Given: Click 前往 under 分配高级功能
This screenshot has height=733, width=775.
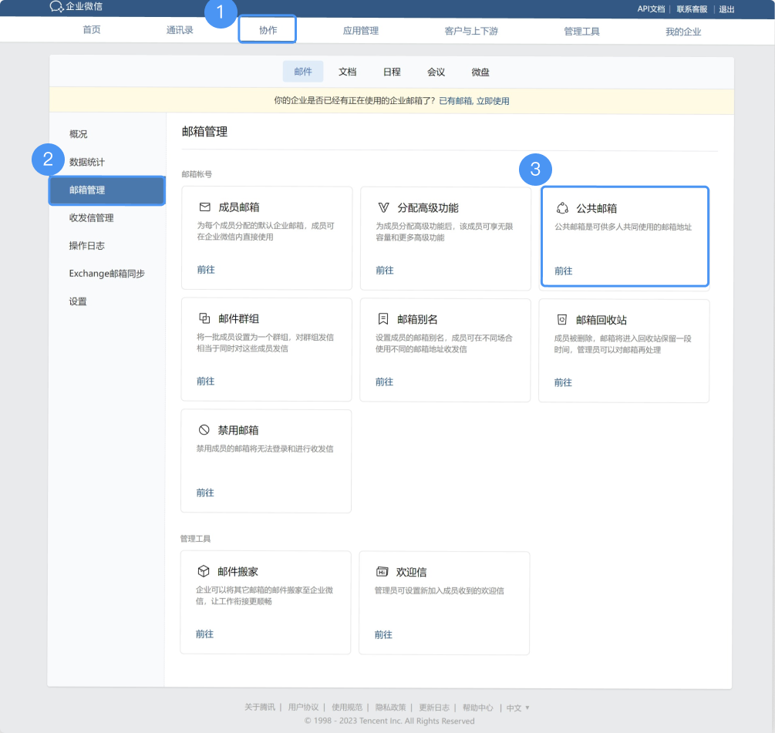Looking at the screenshot, I should 385,271.
